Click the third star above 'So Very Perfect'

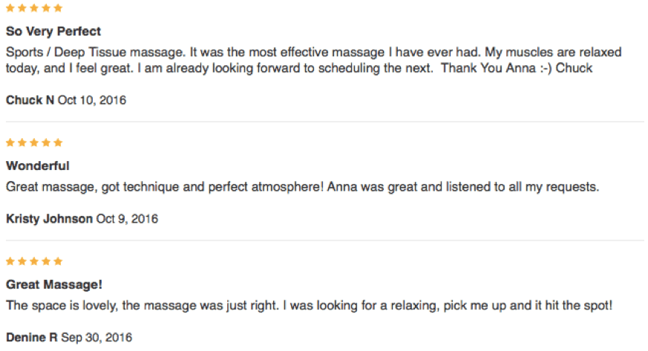tap(34, 9)
